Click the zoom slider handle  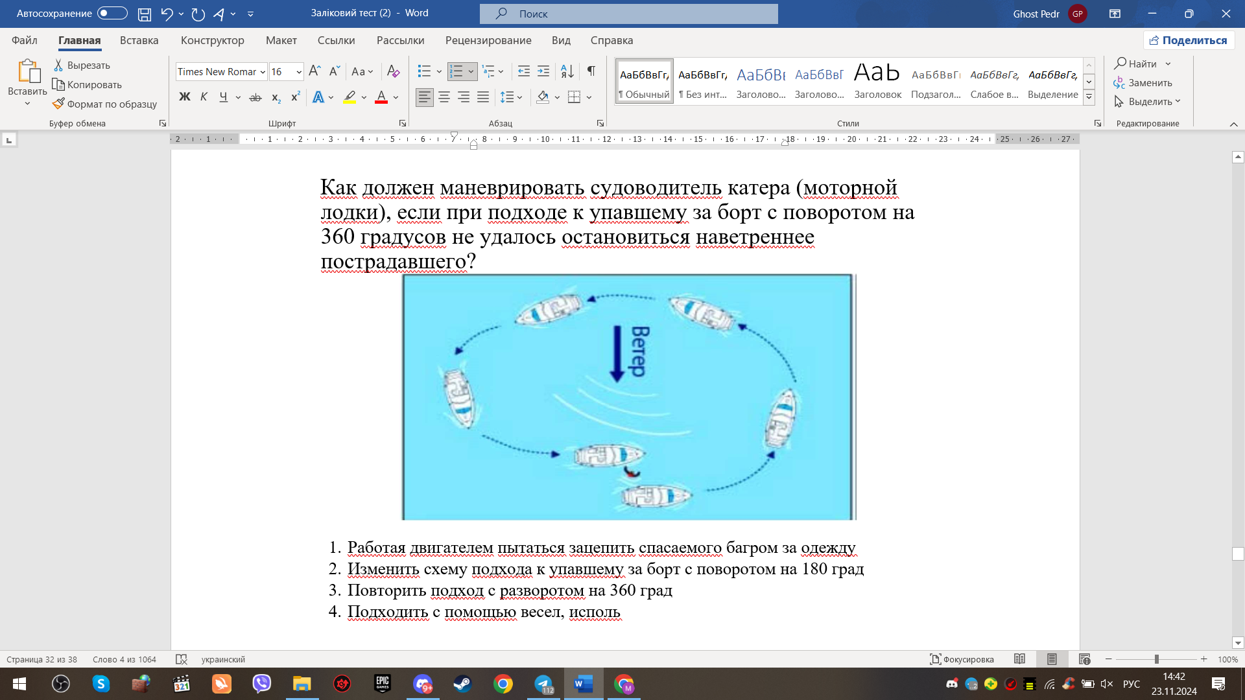(1156, 659)
